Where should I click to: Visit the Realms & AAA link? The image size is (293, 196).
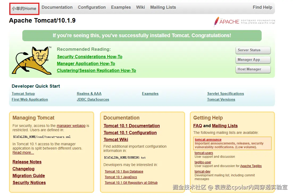89,94
